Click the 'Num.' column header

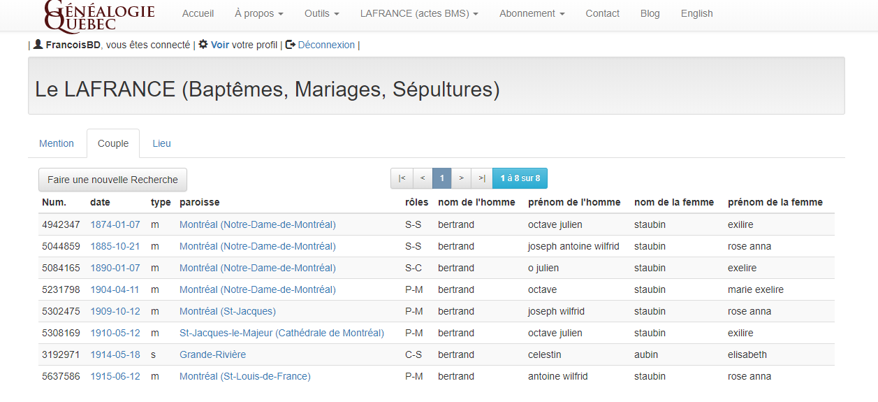[54, 202]
